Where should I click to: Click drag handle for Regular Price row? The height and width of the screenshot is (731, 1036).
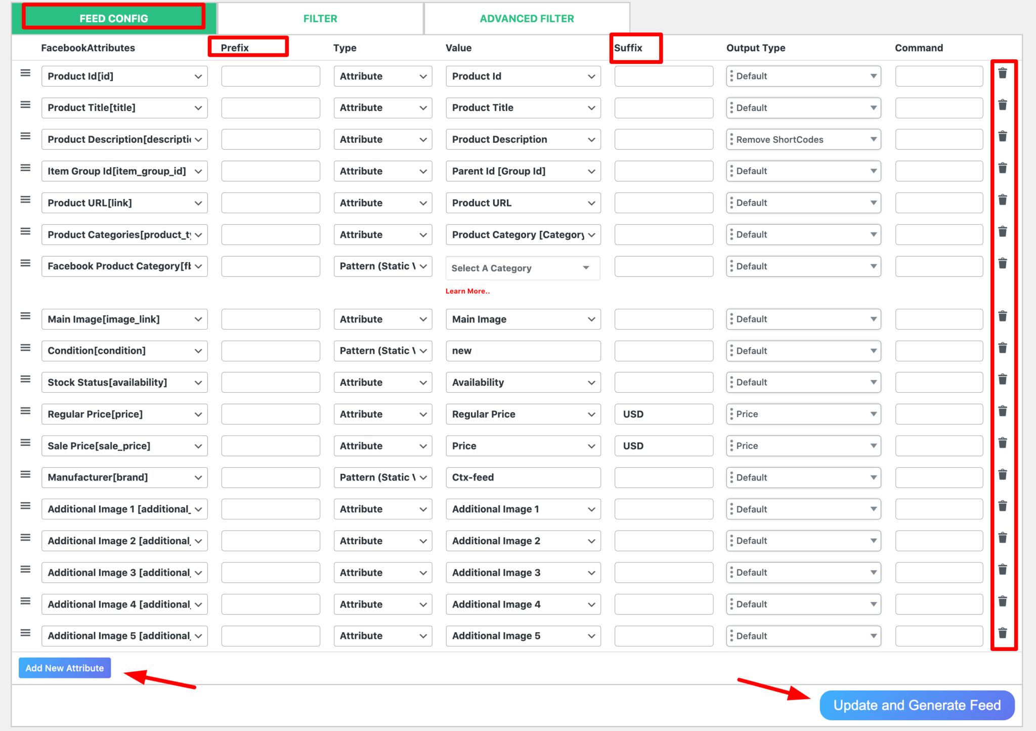click(x=25, y=411)
